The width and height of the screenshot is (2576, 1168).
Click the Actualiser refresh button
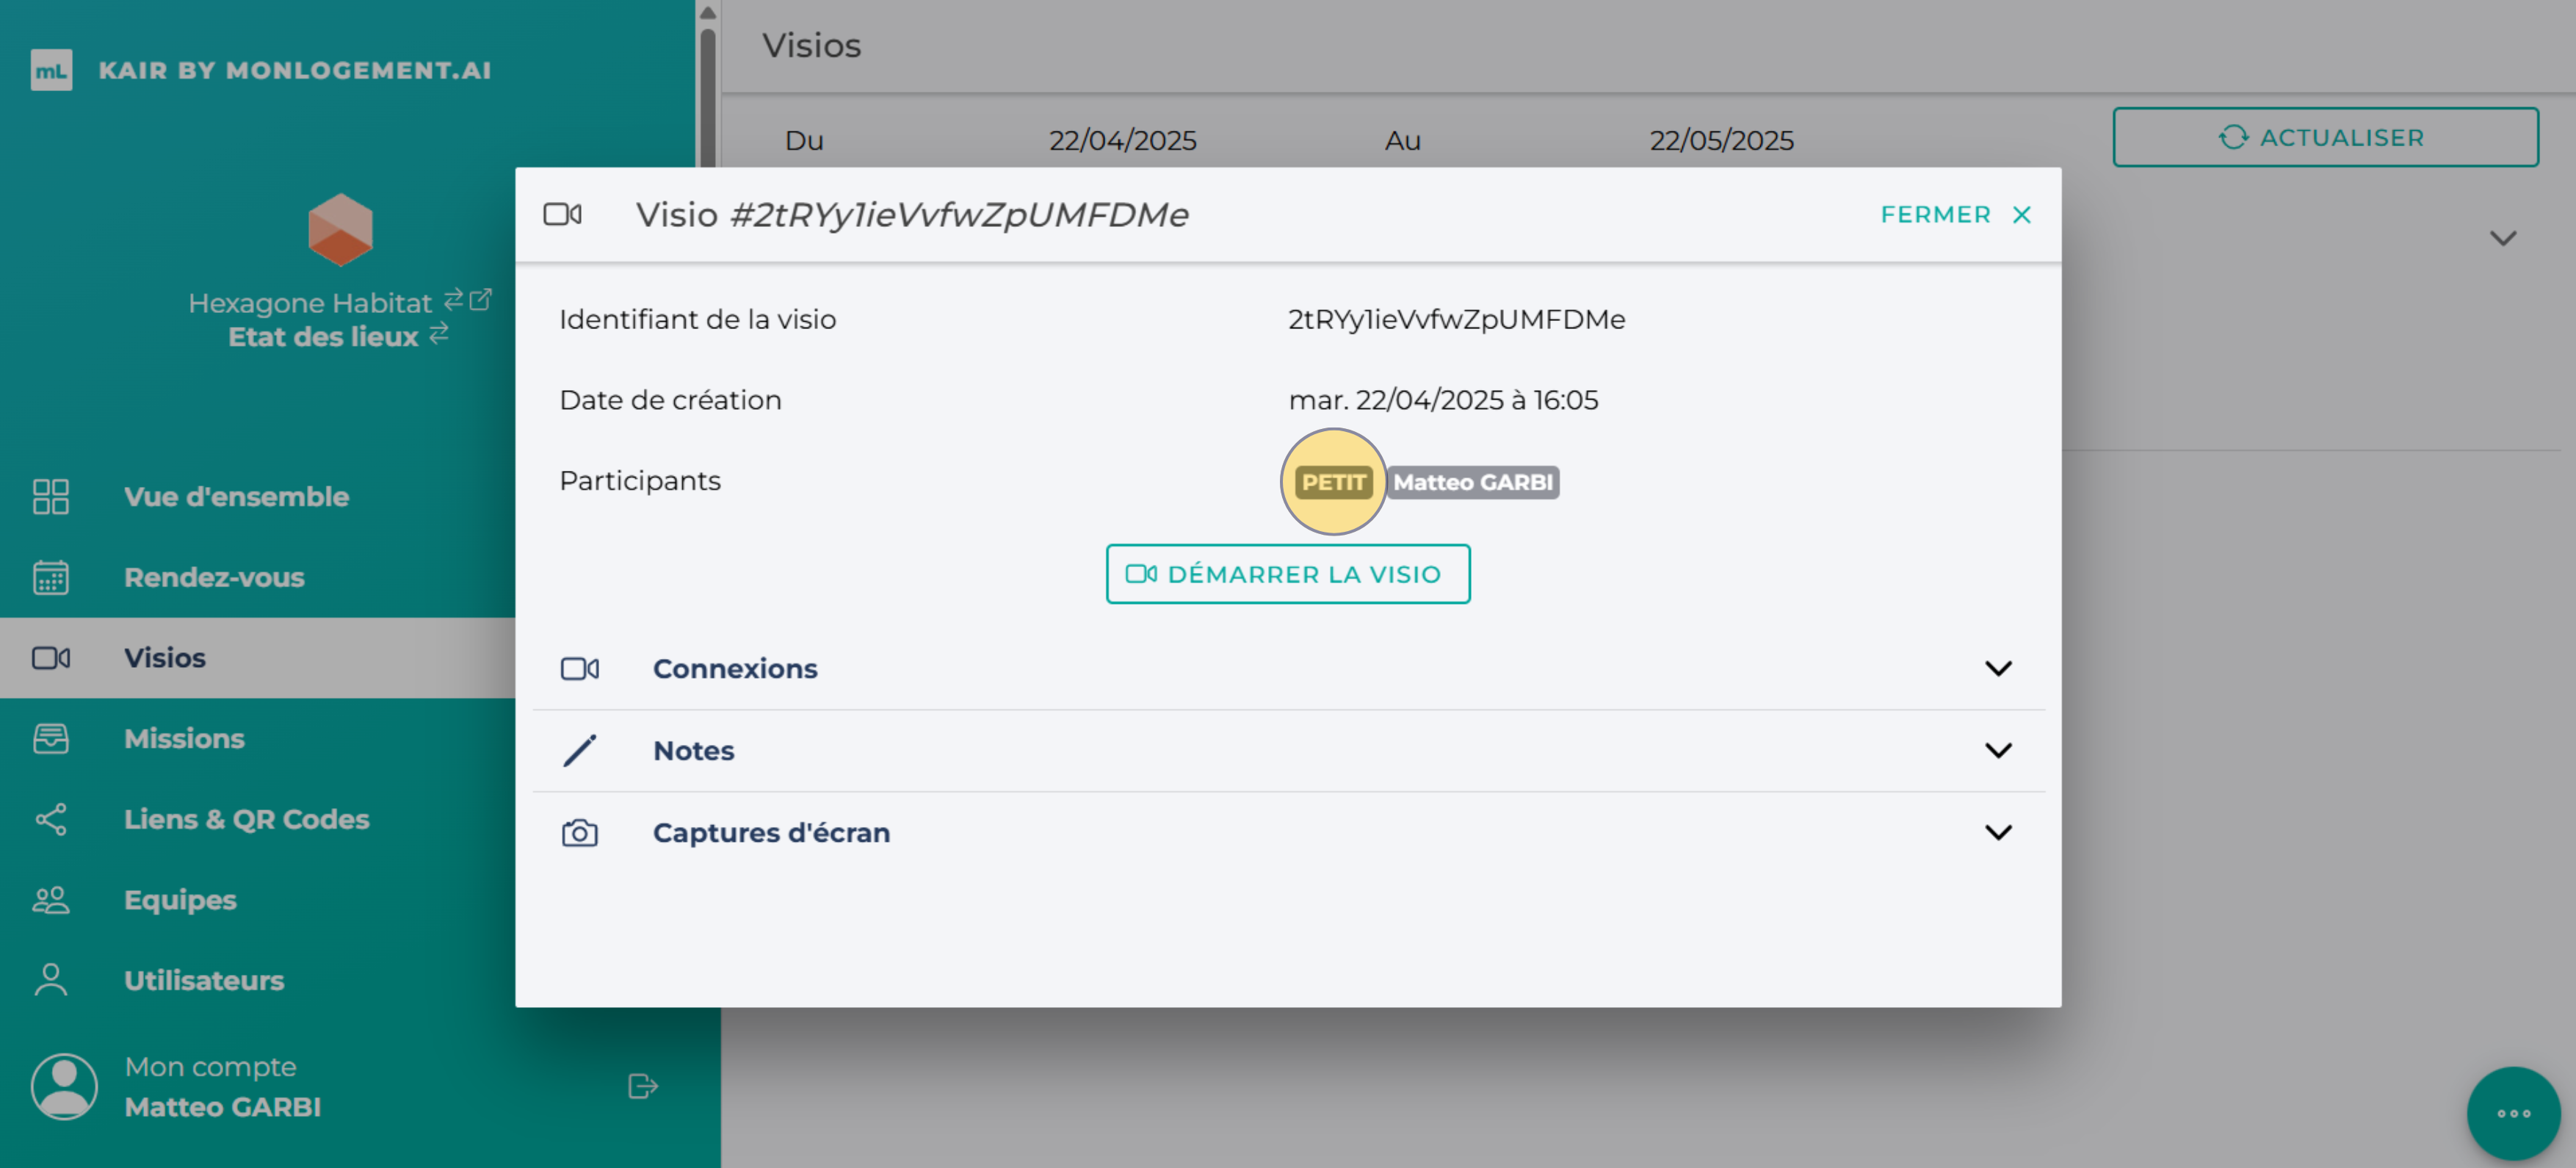coord(2324,137)
